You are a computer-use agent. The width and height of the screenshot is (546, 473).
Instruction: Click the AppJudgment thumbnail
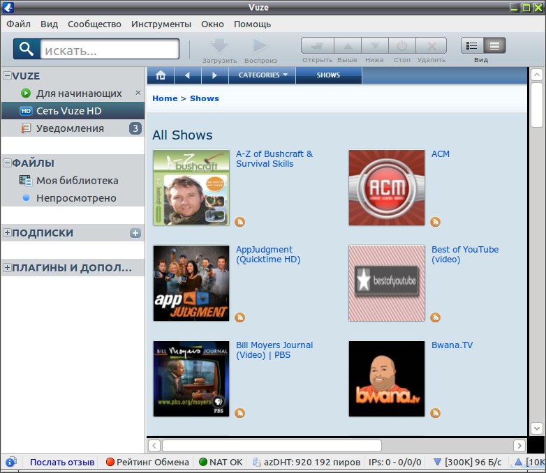tap(191, 283)
